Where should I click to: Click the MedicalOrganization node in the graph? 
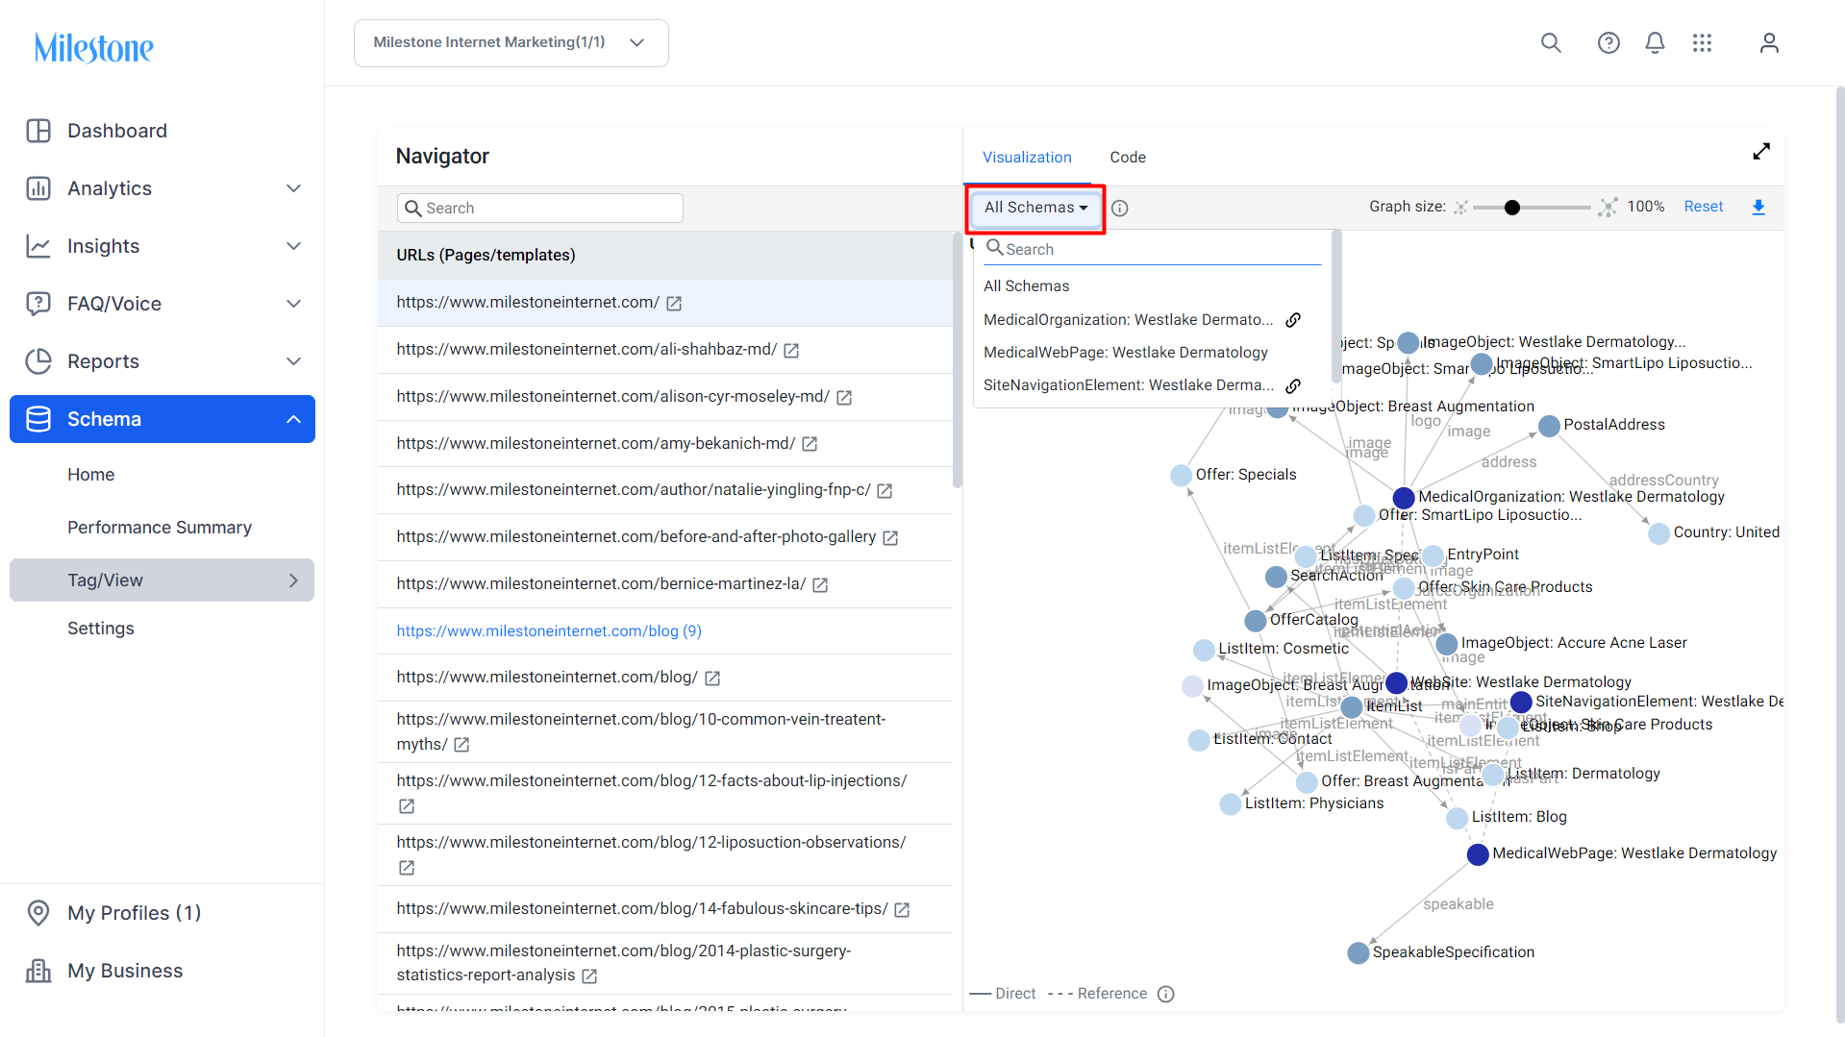pos(1404,498)
